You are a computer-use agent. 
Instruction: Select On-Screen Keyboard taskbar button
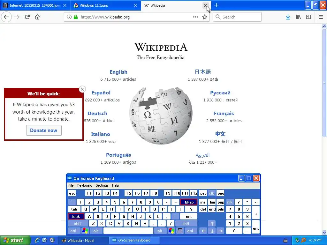coord(134,241)
